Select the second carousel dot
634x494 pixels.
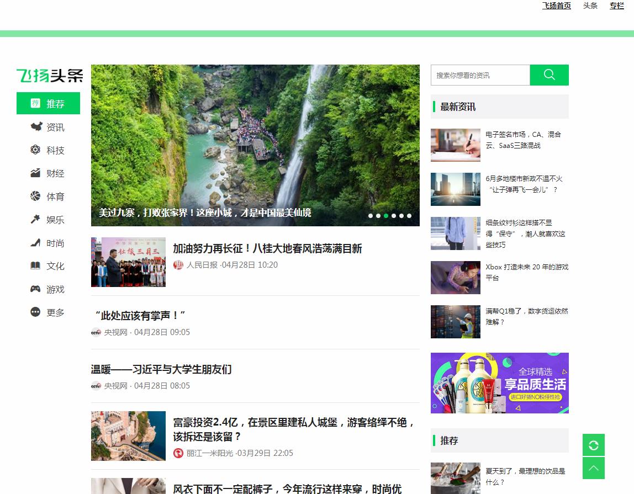[378, 216]
